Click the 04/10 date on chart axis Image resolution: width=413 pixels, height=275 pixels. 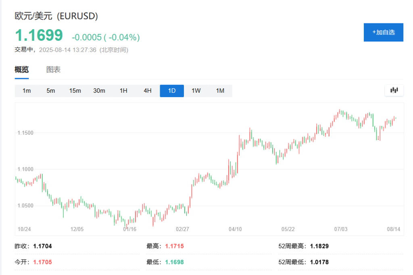click(235, 229)
